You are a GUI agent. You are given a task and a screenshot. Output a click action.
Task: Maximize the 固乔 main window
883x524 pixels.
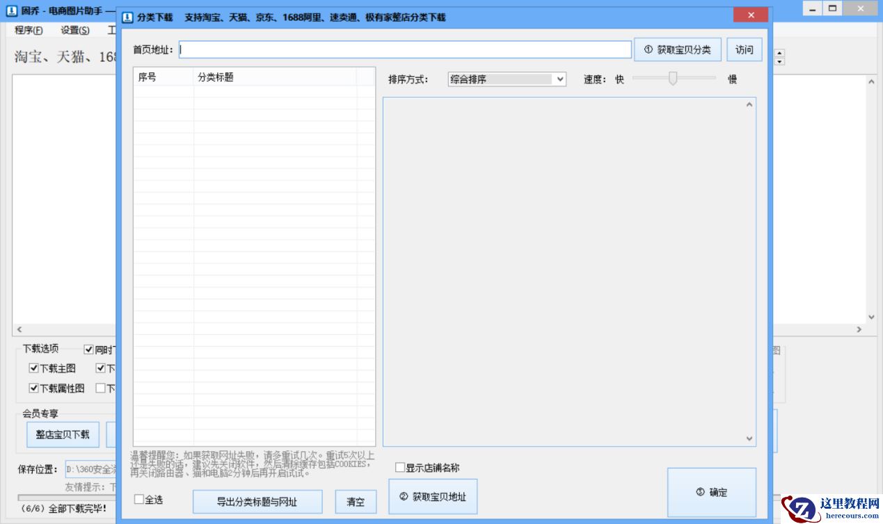point(832,8)
